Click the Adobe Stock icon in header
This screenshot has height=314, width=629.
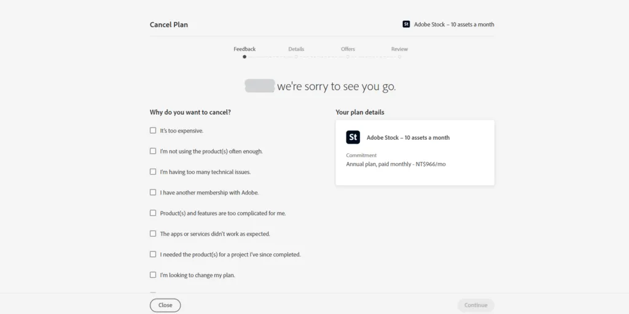406,25
